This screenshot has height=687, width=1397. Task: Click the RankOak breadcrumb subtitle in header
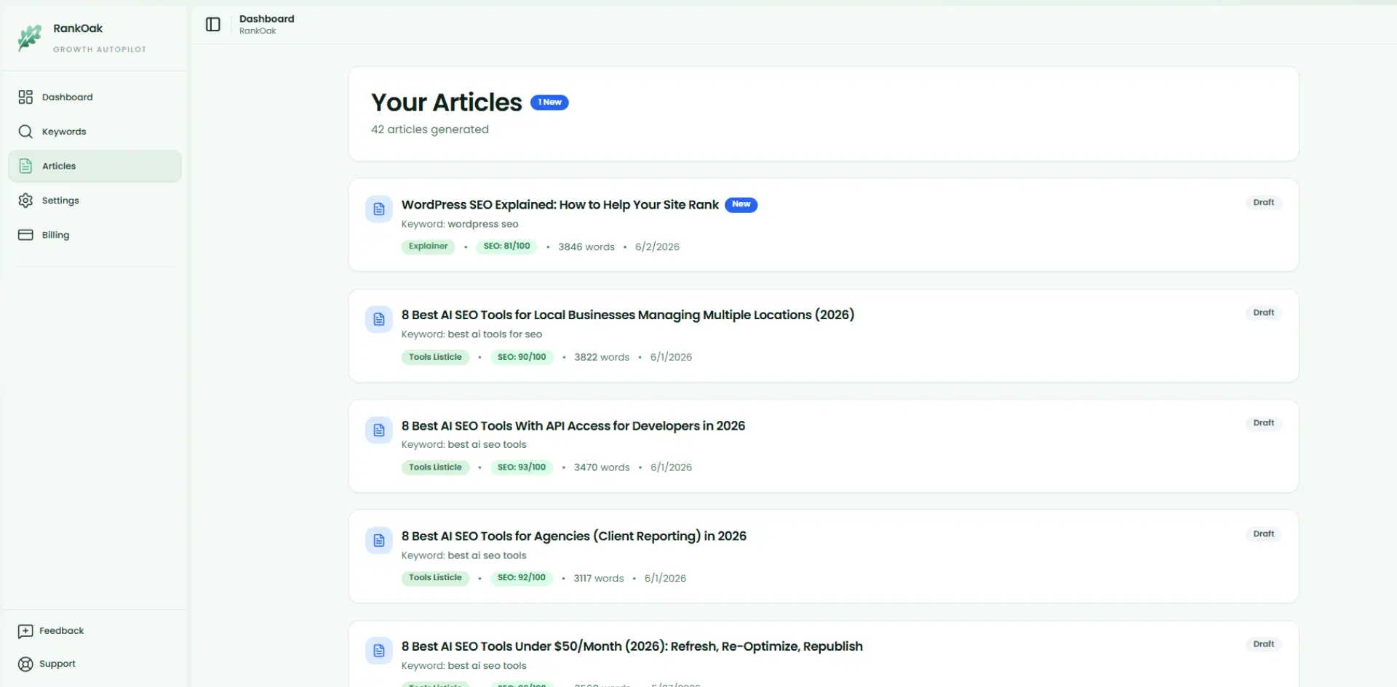tap(258, 31)
